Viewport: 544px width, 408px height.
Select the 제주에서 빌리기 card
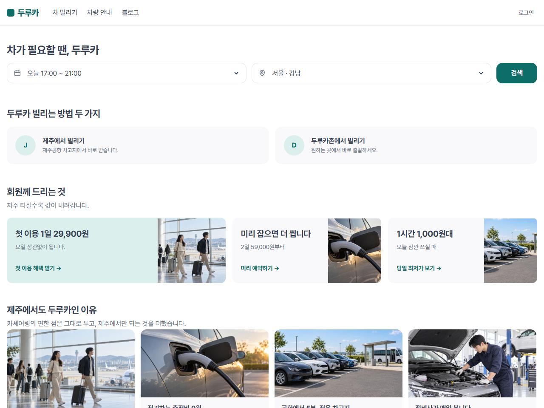pos(138,145)
